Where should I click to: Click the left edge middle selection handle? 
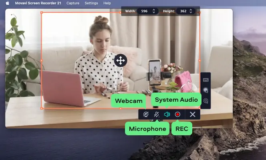point(42,61)
